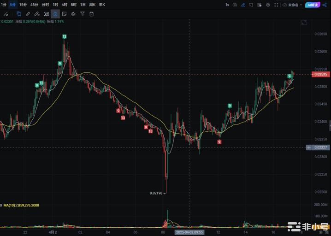Enter fullscreen with four-corner icon

[277, 5]
